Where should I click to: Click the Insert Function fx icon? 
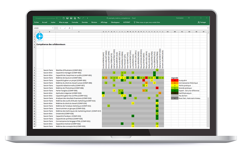click(70, 28)
